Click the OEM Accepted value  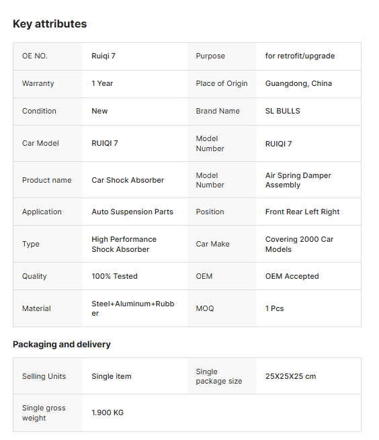click(x=292, y=276)
